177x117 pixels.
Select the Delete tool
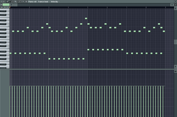[13, 1]
